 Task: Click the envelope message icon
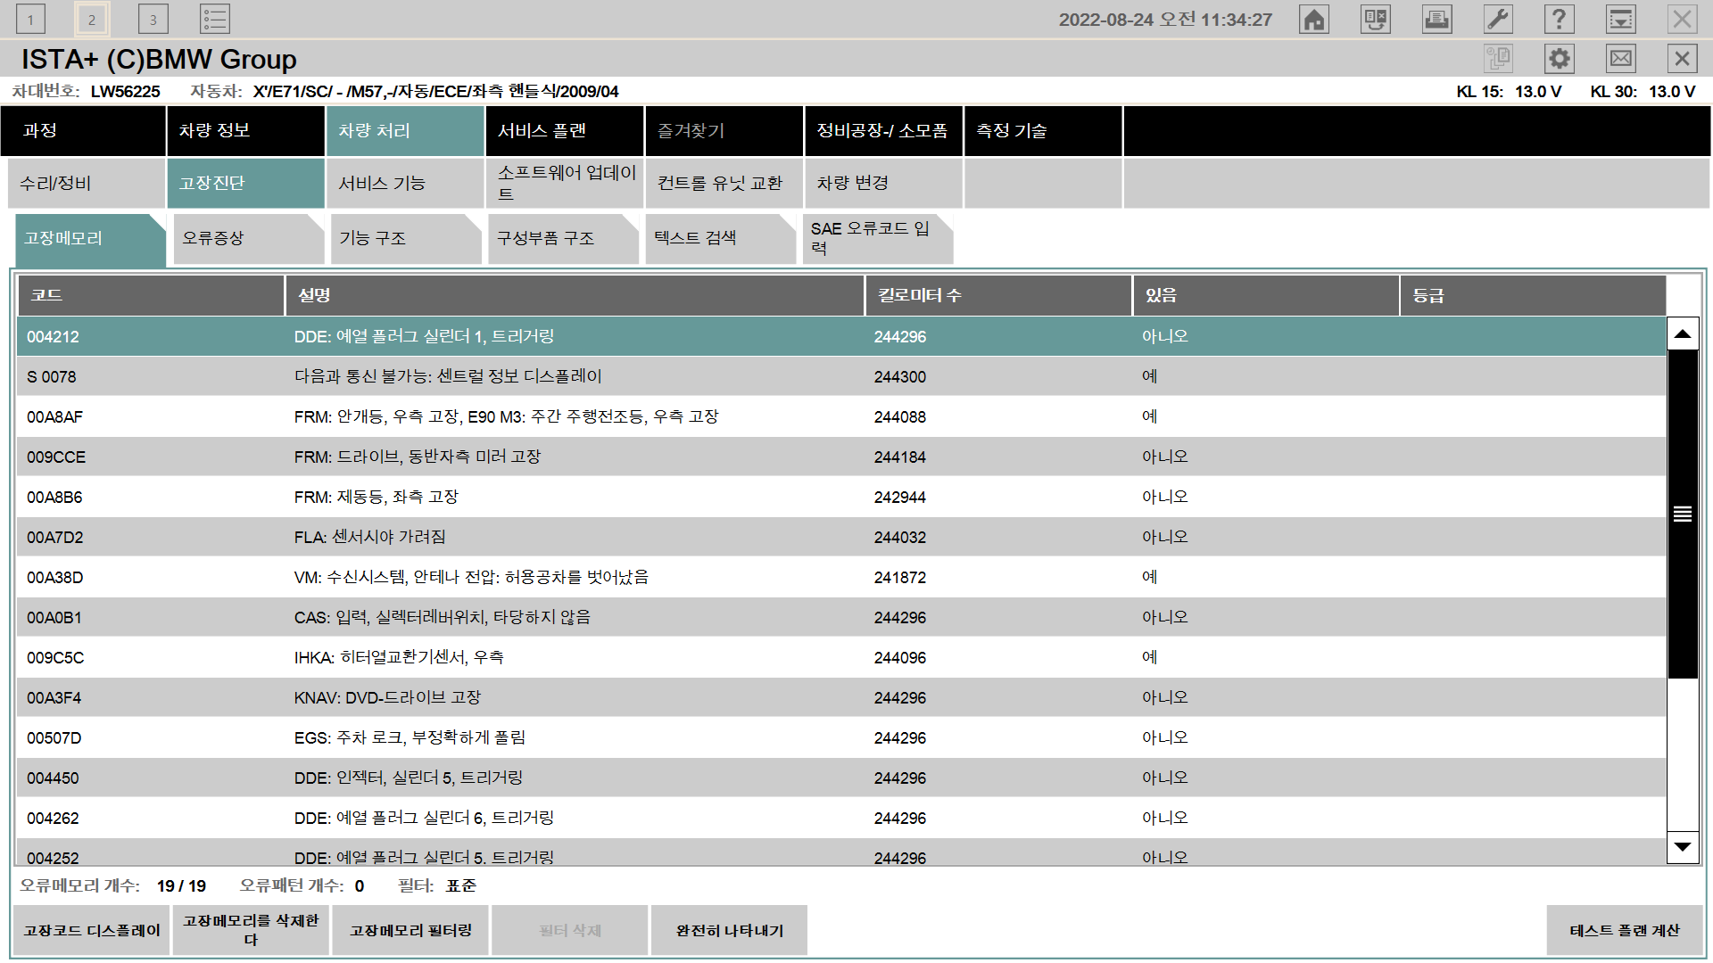click(1621, 59)
